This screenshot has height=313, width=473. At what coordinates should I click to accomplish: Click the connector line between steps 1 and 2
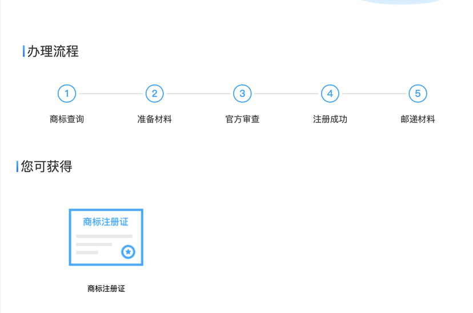(x=110, y=94)
